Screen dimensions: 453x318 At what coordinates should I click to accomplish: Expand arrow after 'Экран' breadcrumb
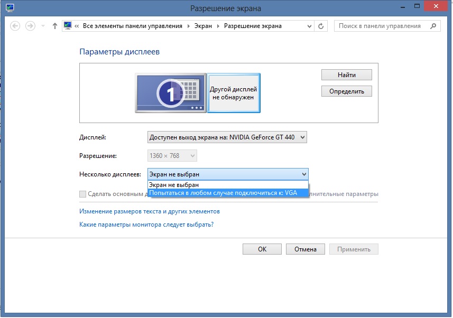point(218,26)
